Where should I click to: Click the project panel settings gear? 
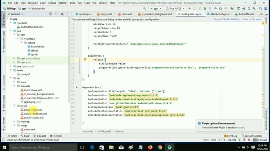[x=62, y=14]
